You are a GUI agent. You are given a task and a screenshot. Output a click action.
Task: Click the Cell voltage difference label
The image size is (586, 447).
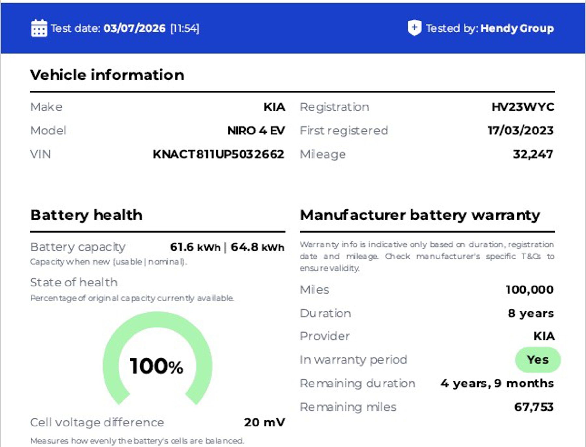(x=97, y=422)
